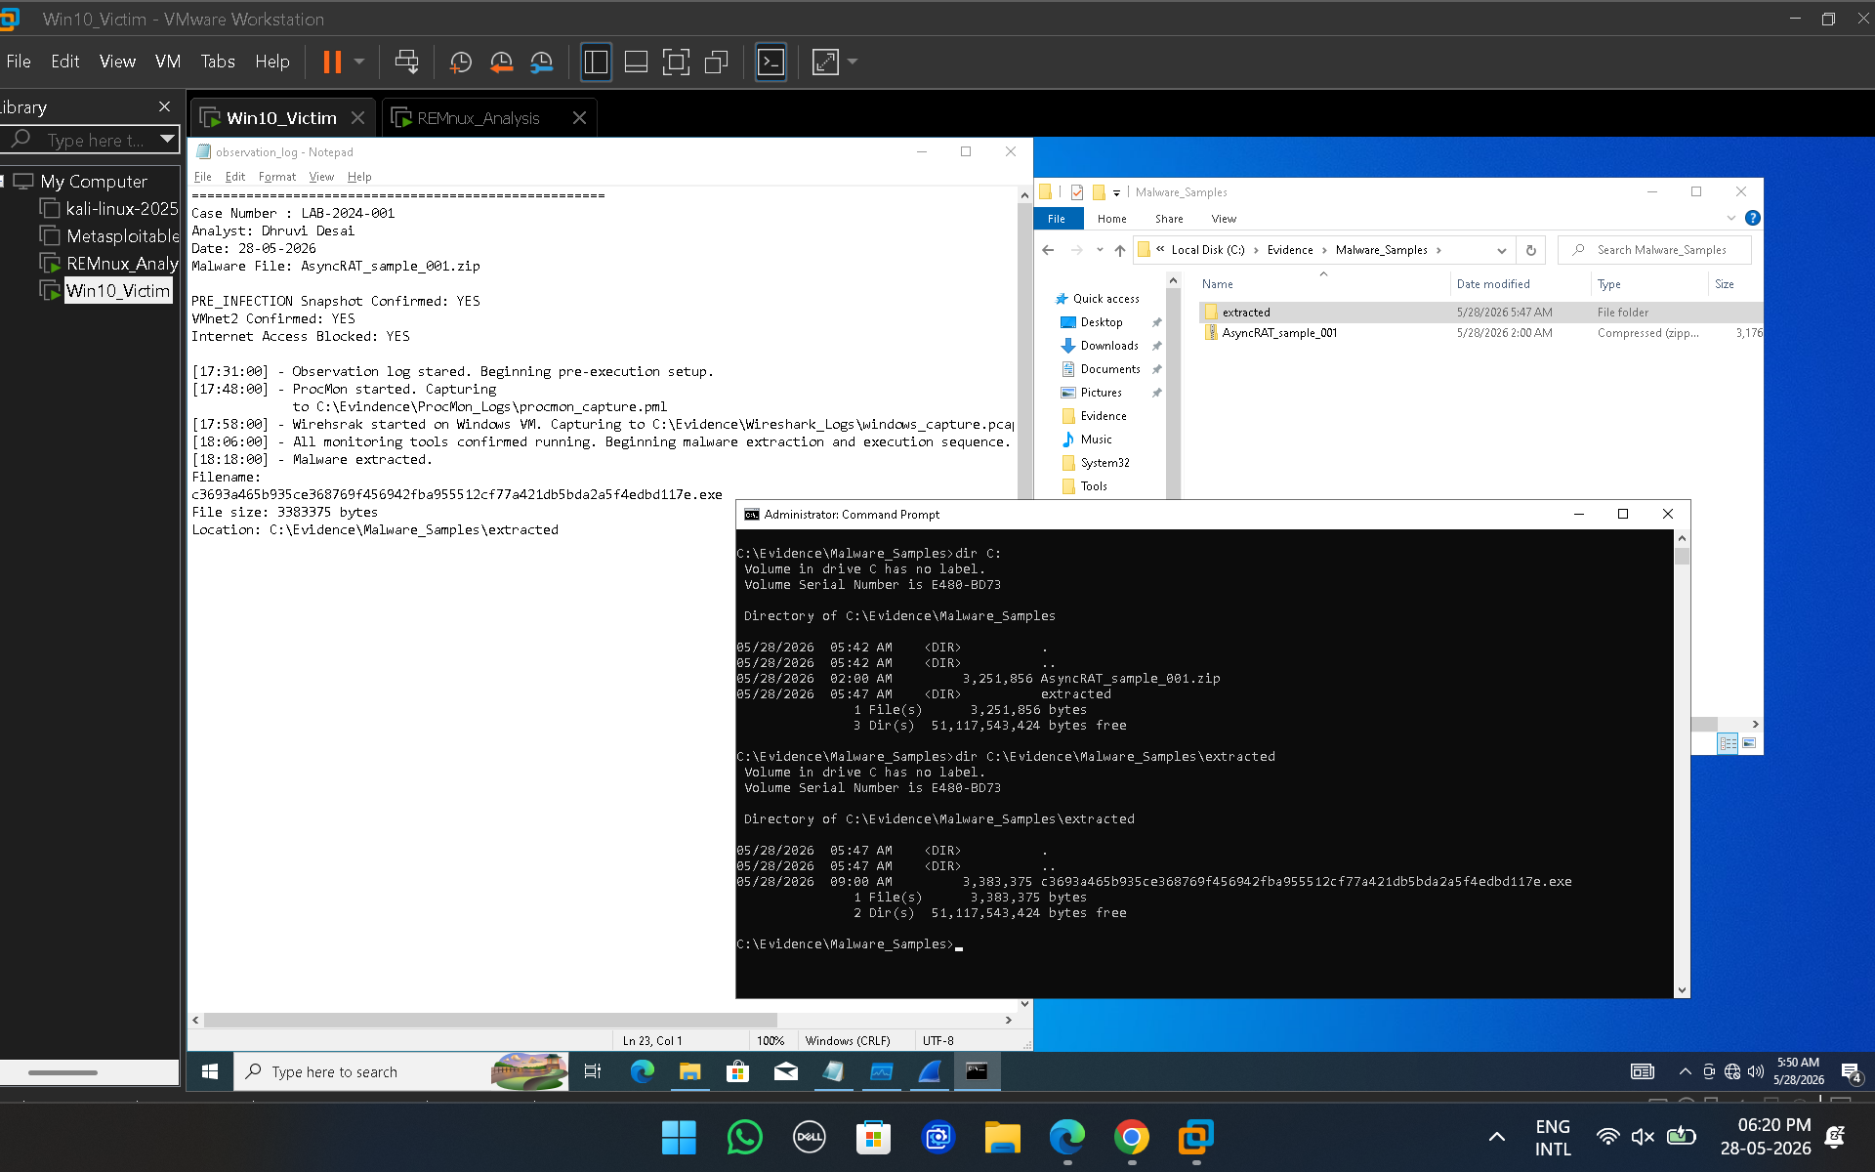Open the snapshot manager
1875x1172 pixels.
[542, 62]
